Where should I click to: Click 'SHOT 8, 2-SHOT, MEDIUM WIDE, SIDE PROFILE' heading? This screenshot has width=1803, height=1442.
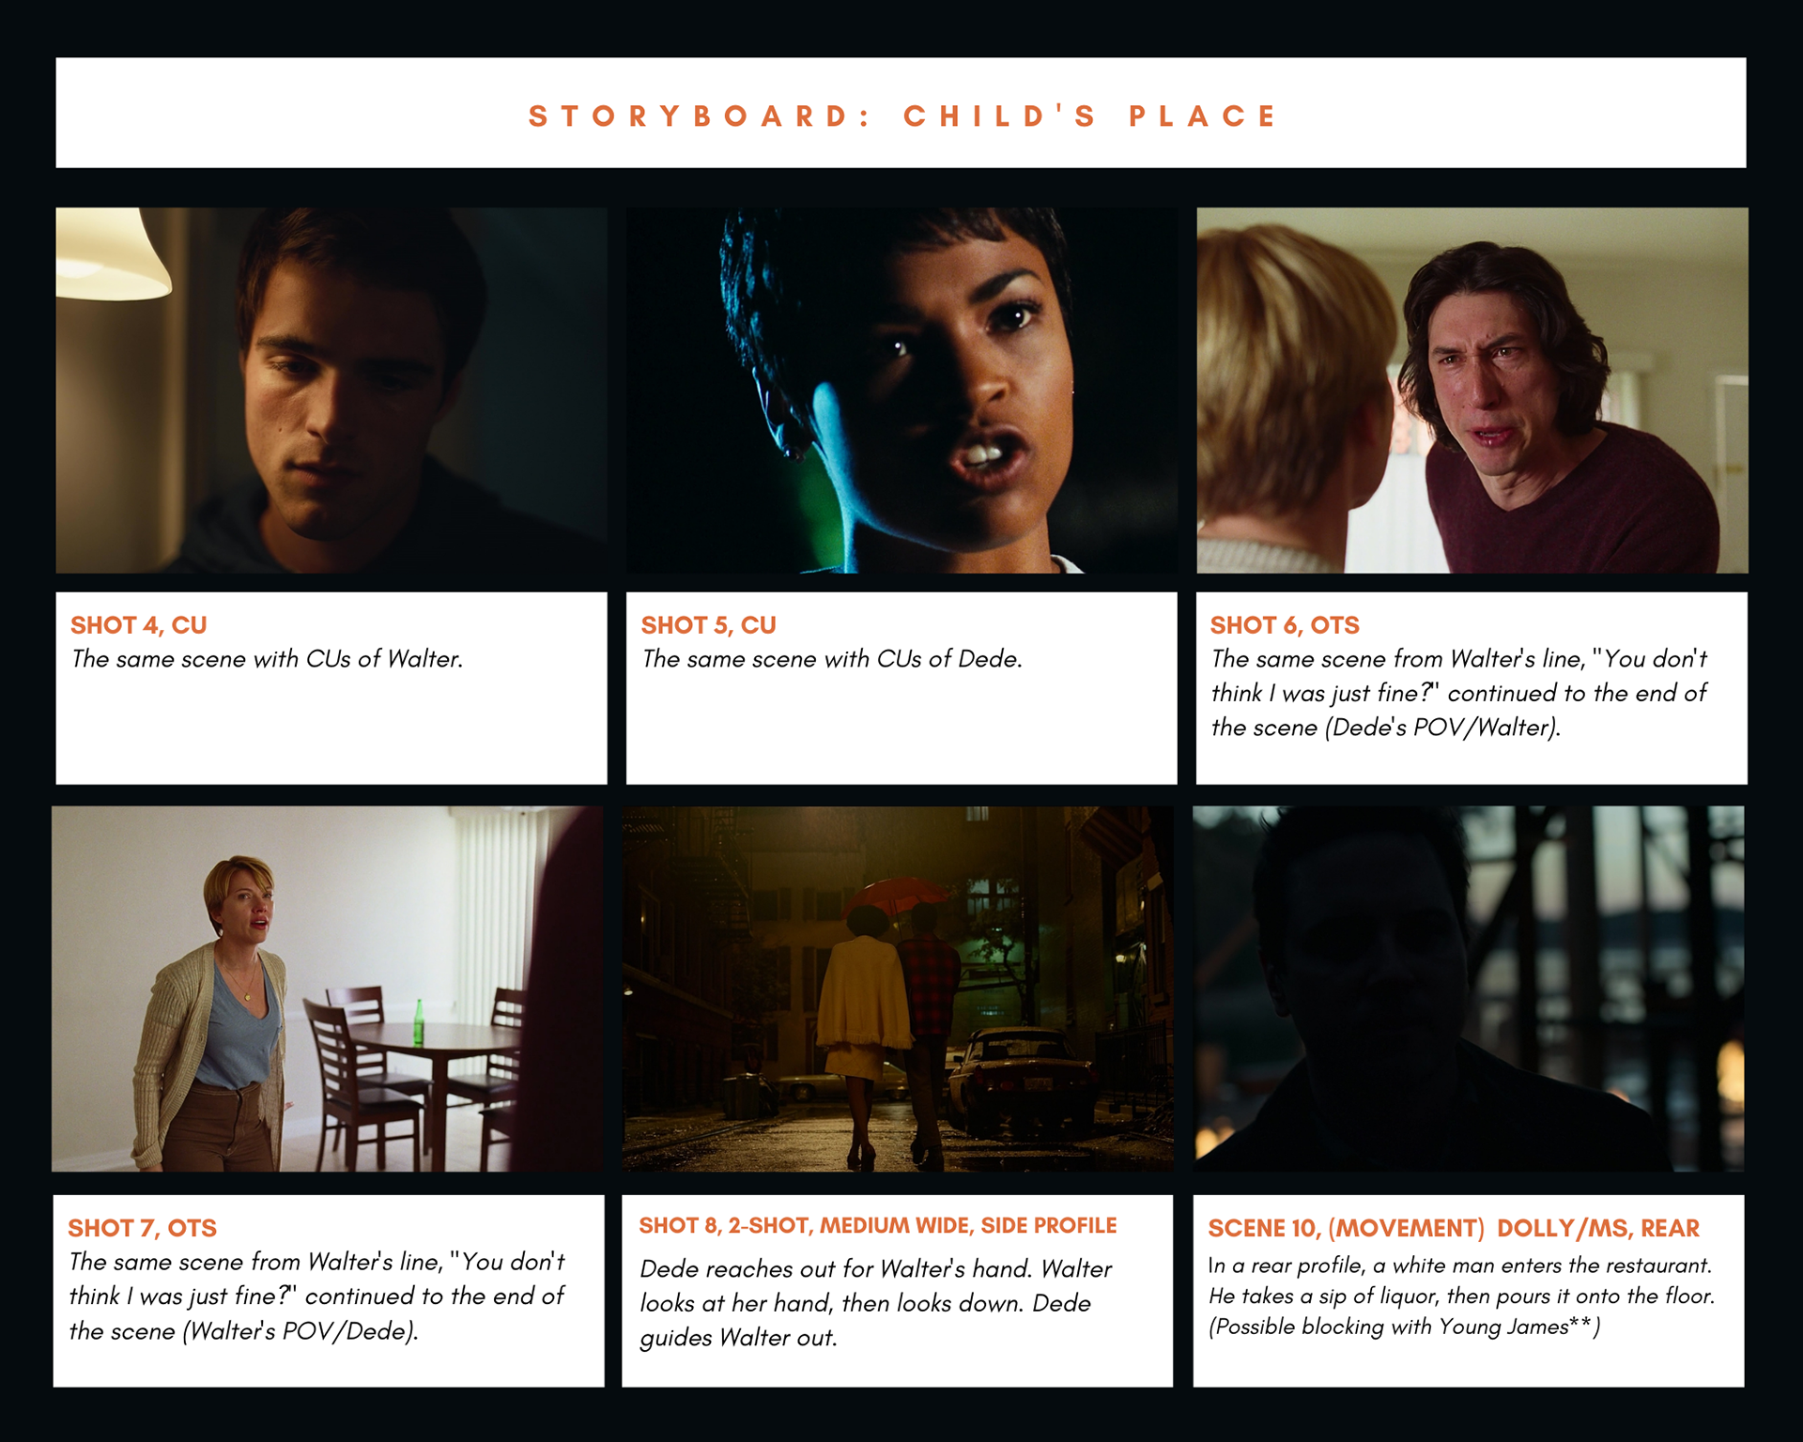[x=878, y=1225]
